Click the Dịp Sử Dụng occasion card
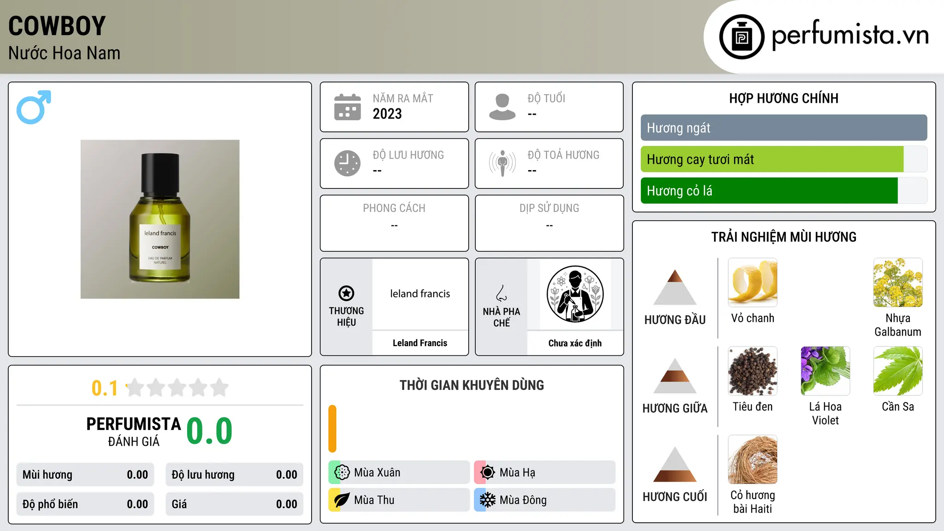The height and width of the screenshot is (531, 944). tap(549, 223)
